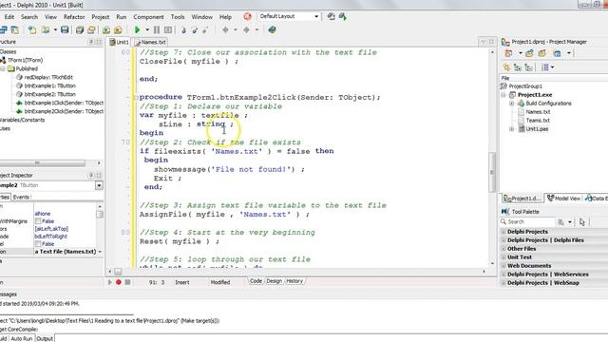Viewport: 608px width, 342px height.
Task: Click the Open Project folder icon
Action: coord(91,29)
